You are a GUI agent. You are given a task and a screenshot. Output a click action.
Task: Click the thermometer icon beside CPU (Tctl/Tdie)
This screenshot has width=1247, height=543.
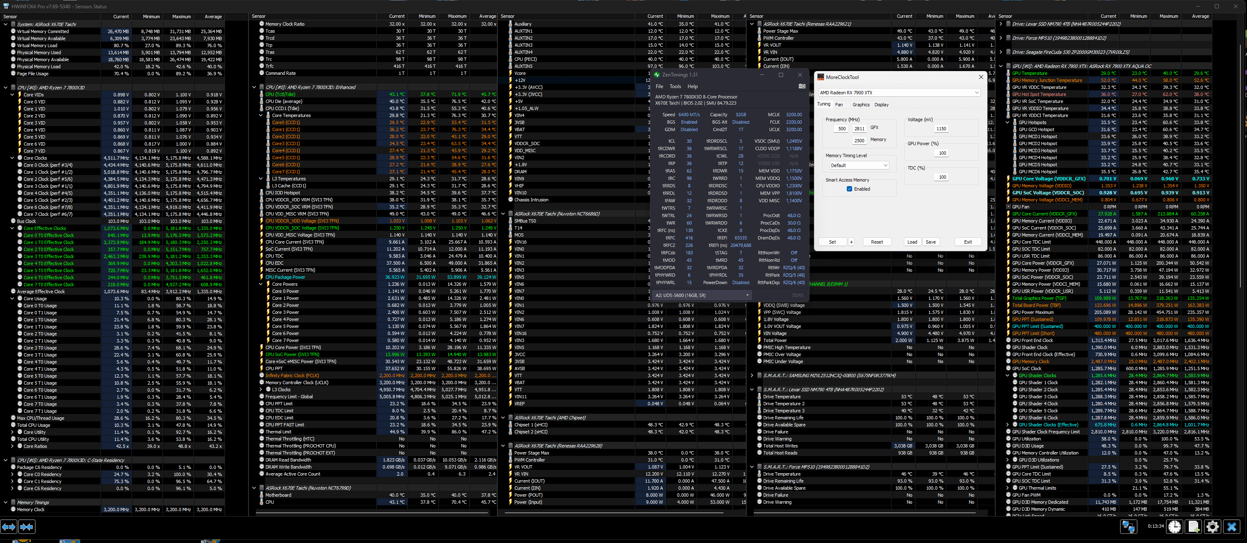(261, 94)
